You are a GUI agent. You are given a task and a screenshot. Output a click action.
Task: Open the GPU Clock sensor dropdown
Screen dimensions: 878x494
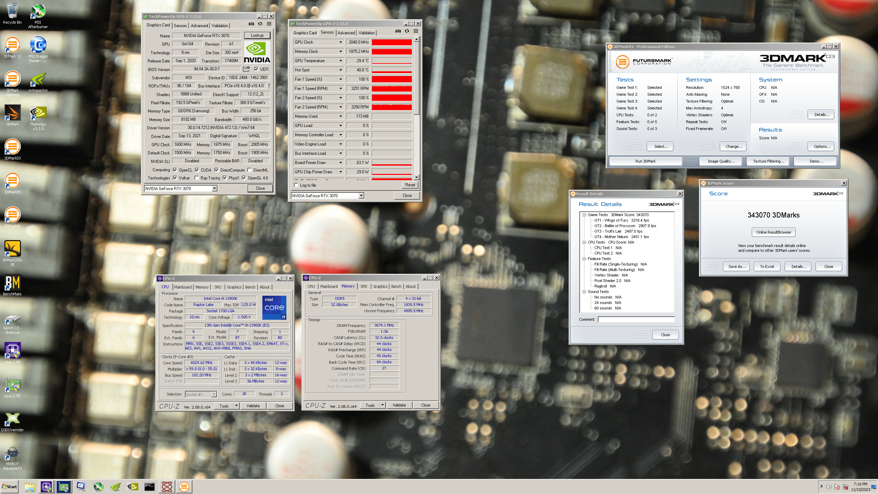point(341,42)
